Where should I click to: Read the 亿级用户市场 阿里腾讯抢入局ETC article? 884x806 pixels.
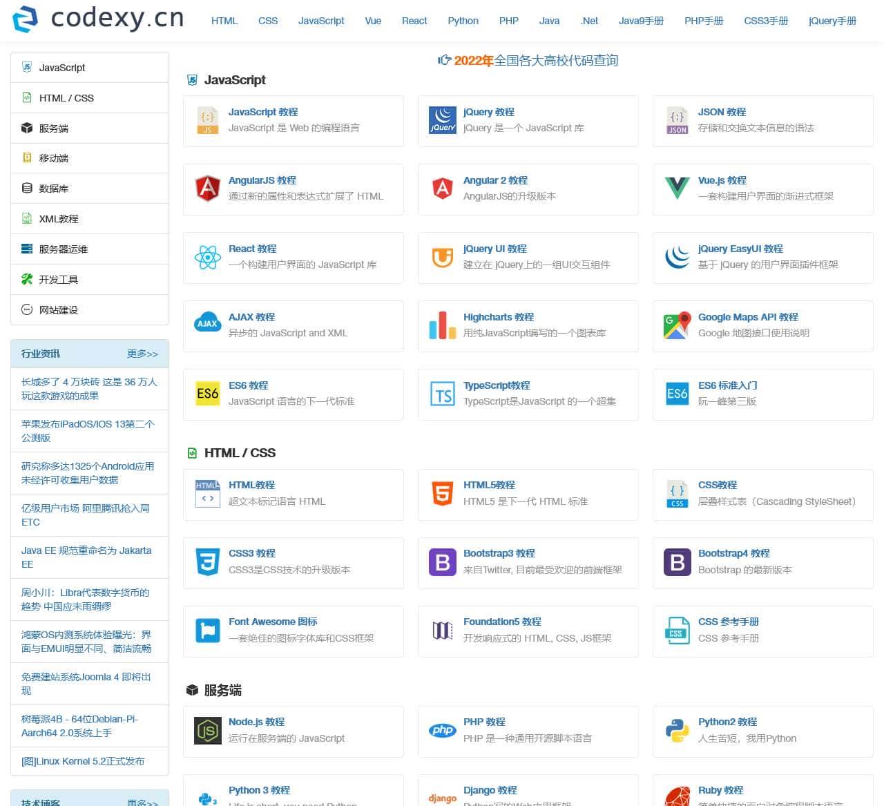[86, 515]
